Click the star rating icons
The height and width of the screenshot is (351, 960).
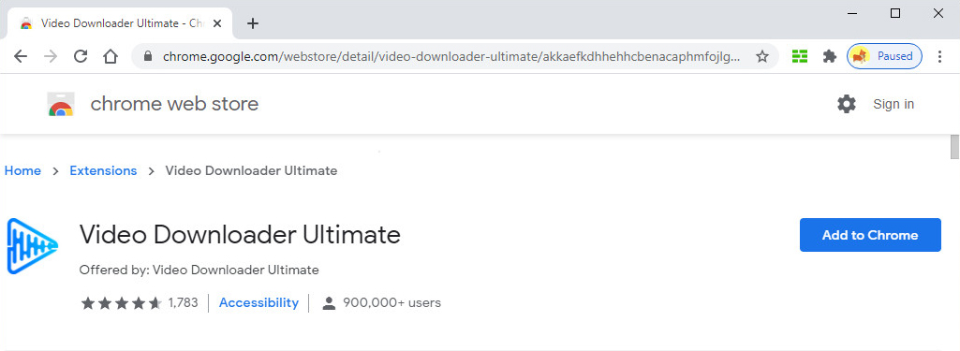[121, 302]
